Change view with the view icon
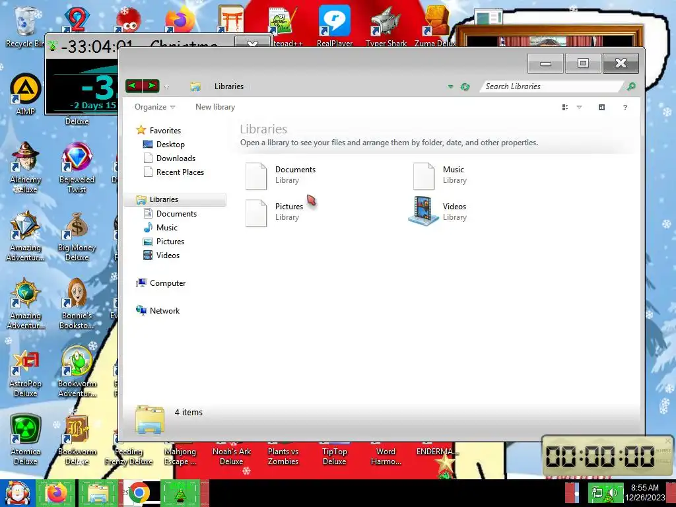This screenshot has width=676, height=507. click(565, 108)
